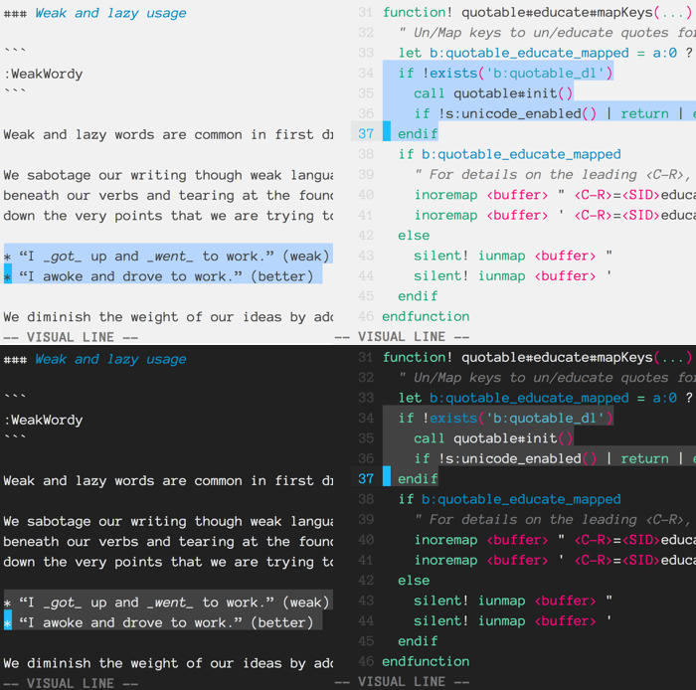Click the blue cursor block on line 37, dark pane
Screen dimensions: 696x690
click(387, 478)
